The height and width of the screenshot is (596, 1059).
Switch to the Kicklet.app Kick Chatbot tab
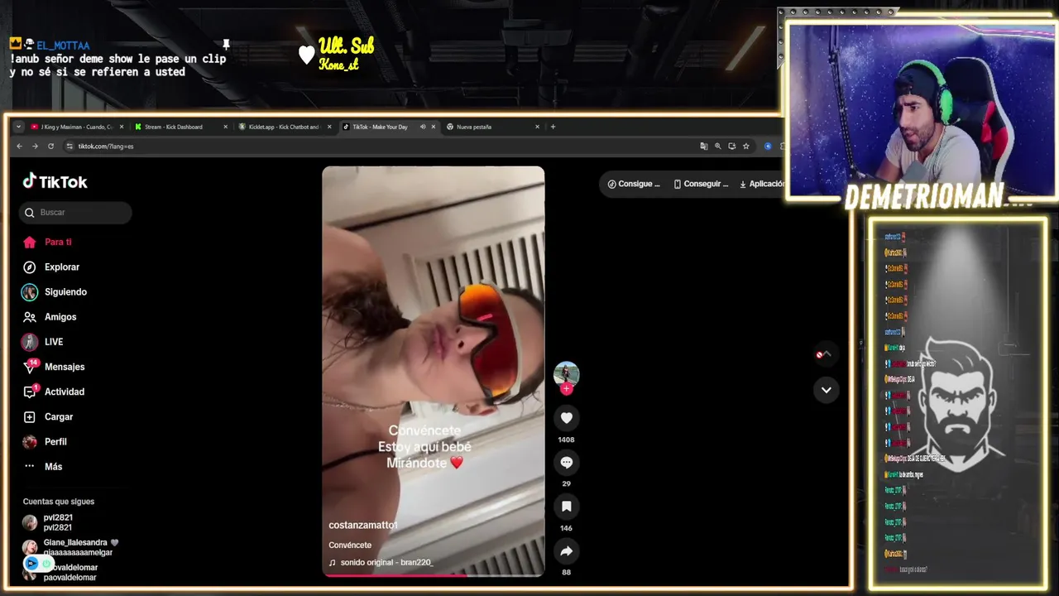[284, 127]
